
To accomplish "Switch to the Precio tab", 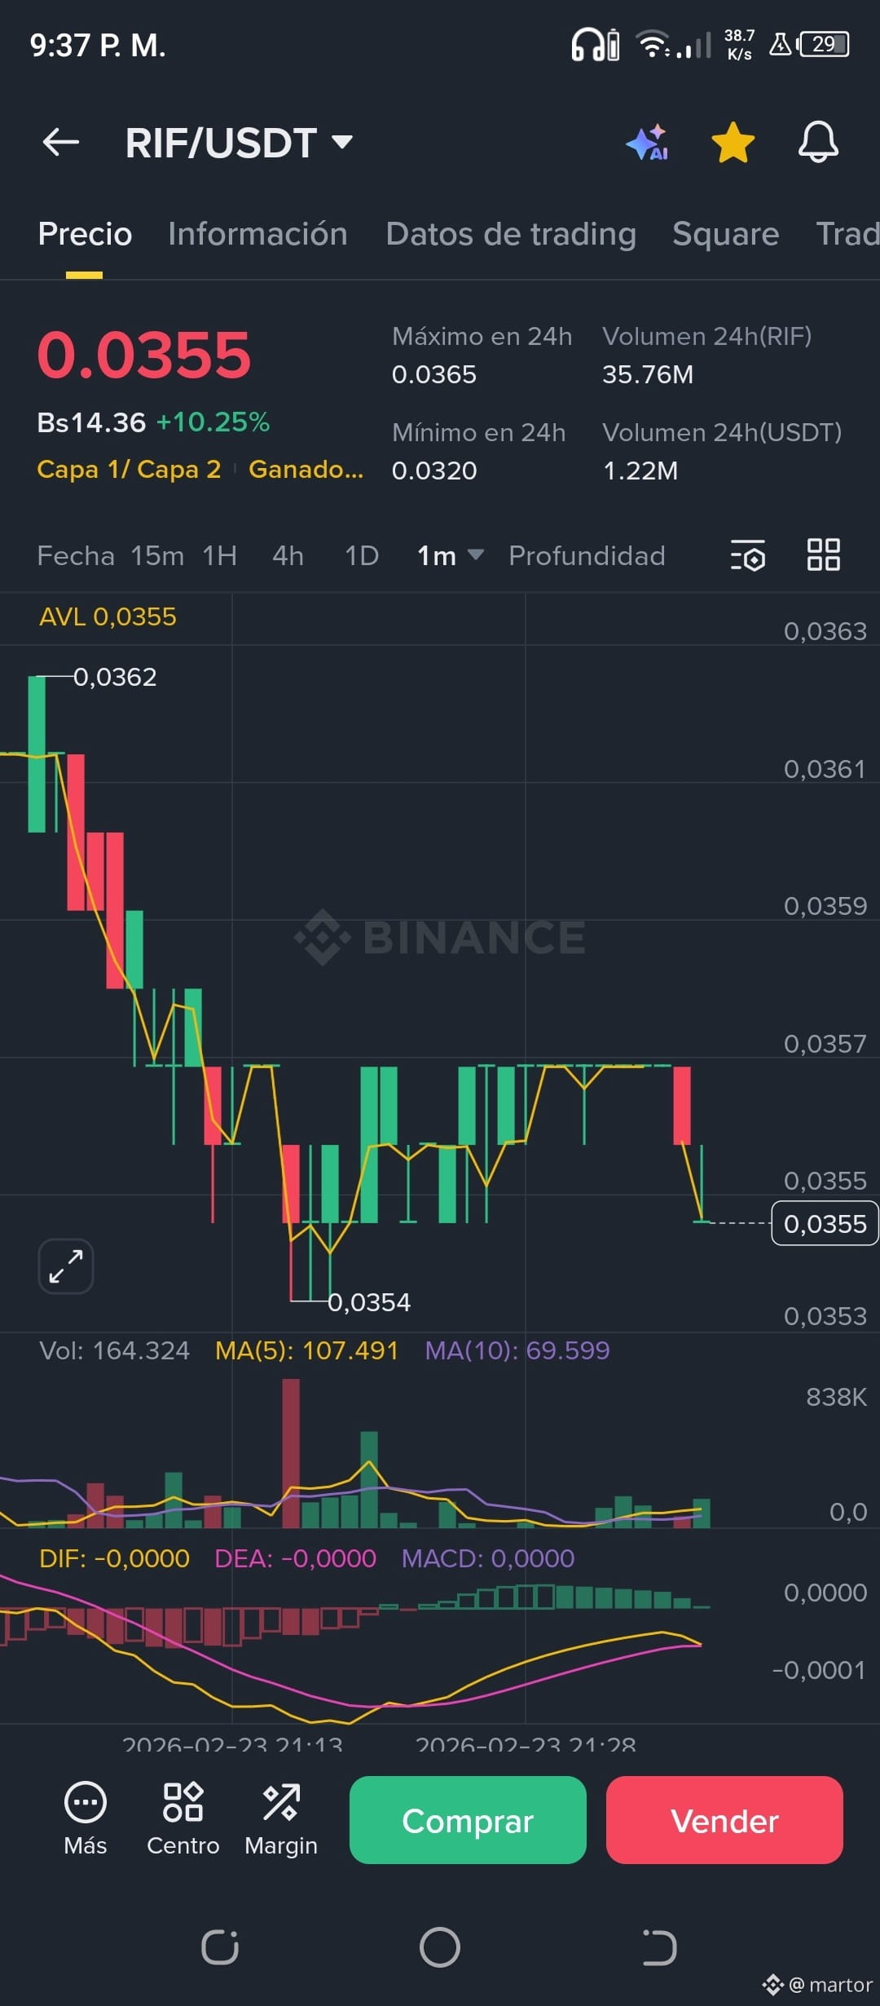I will [85, 234].
